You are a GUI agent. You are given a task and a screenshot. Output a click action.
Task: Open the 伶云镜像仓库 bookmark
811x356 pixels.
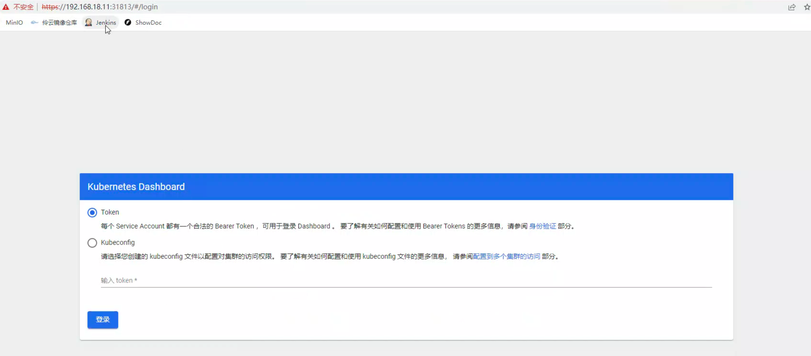pyautogui.click(x=54, y=23)
